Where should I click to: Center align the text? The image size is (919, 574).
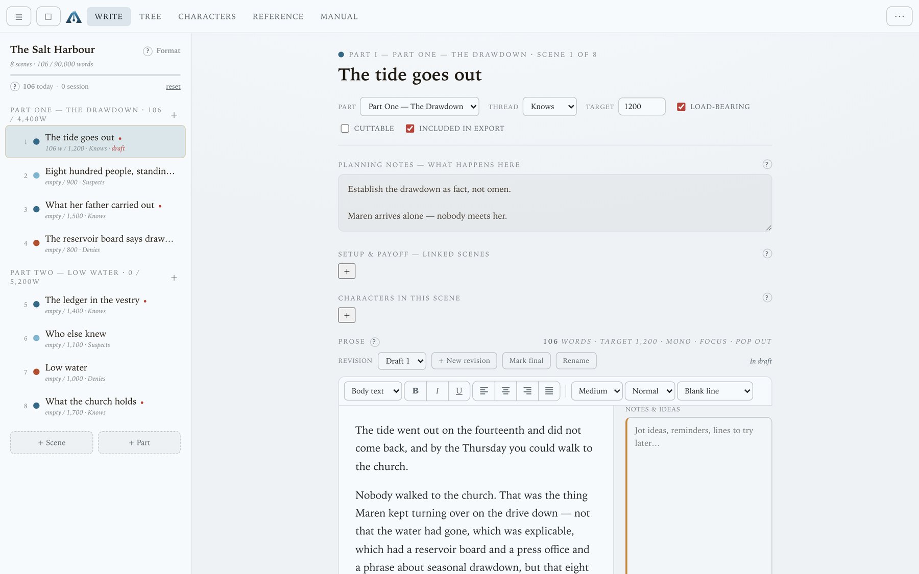tap(505, 391)
